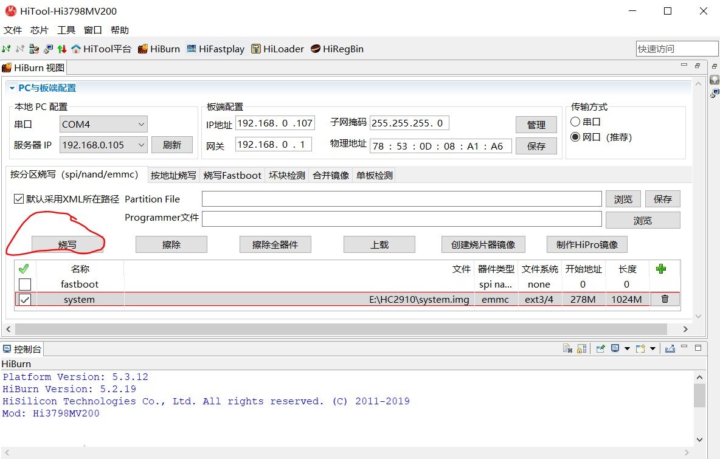Click the 创建烧片器镜像 button
This screenshot has width=720, height=459.
click(x=483, y=244)
